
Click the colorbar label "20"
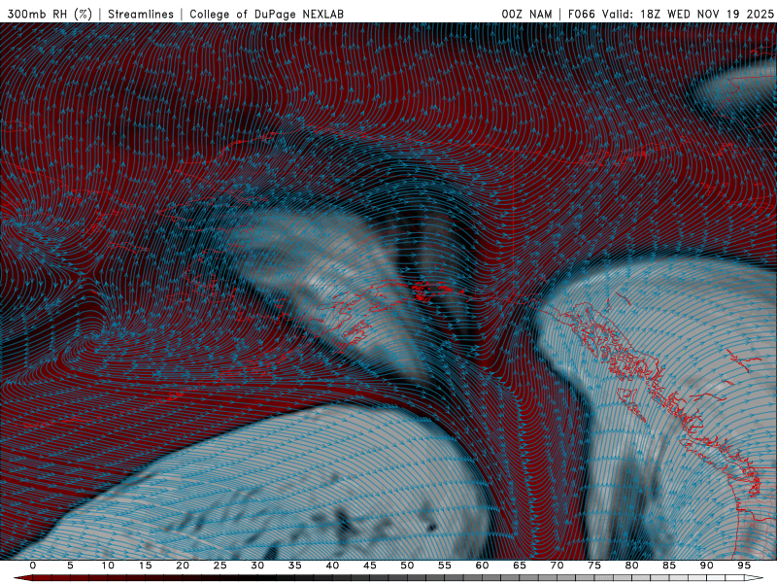pos(183,566)
